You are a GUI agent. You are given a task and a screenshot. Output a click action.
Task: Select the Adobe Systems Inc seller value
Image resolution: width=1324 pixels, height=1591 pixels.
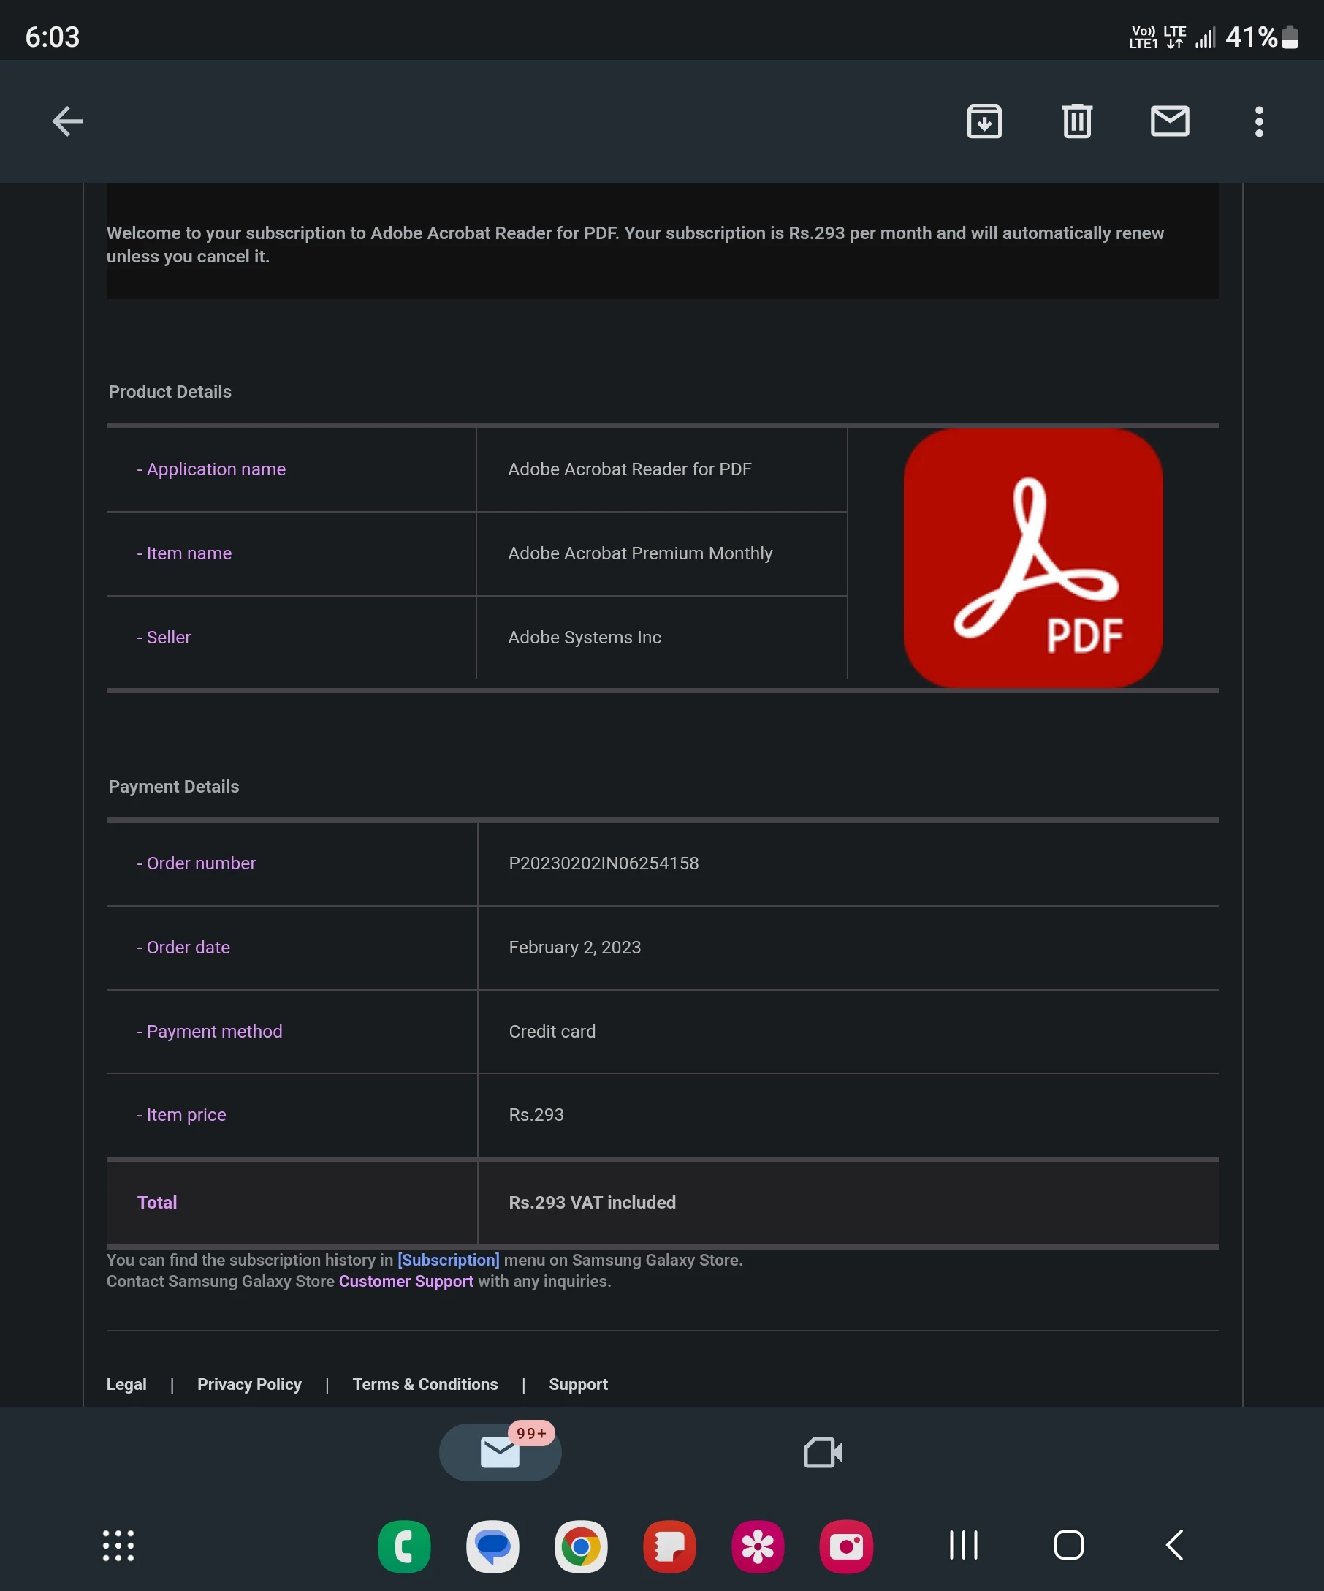pos(585,637)
